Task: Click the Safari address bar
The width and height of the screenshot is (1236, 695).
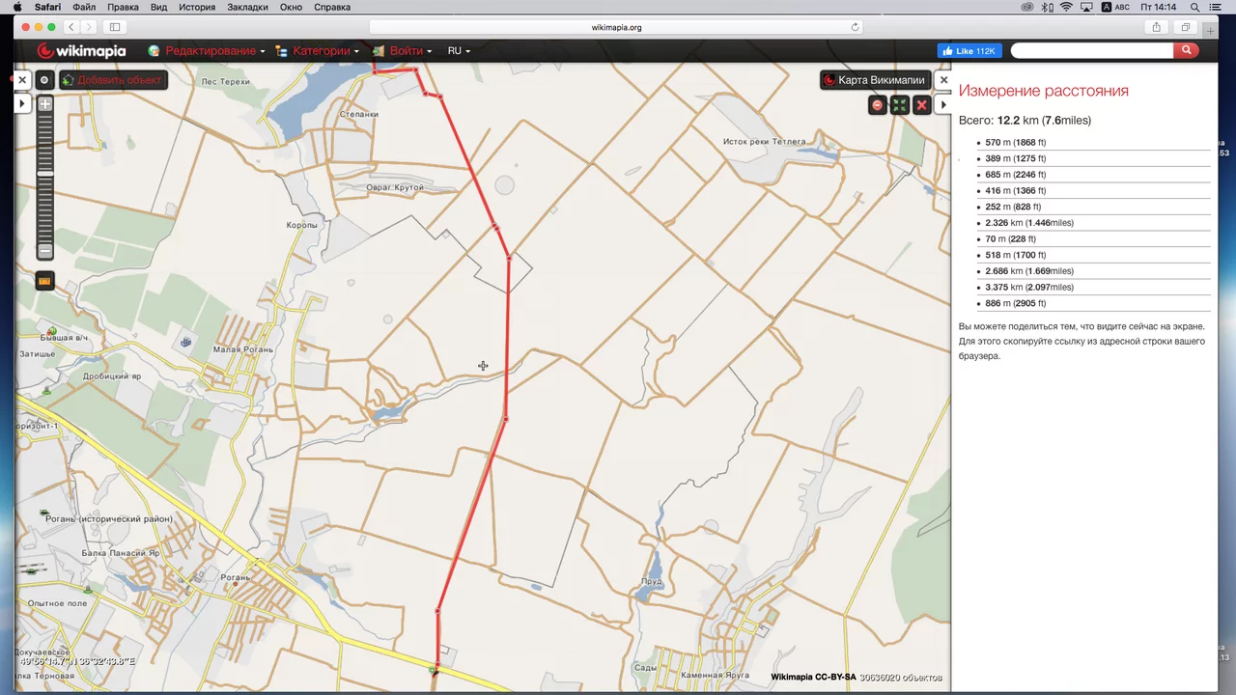Action: click(616, 27)
